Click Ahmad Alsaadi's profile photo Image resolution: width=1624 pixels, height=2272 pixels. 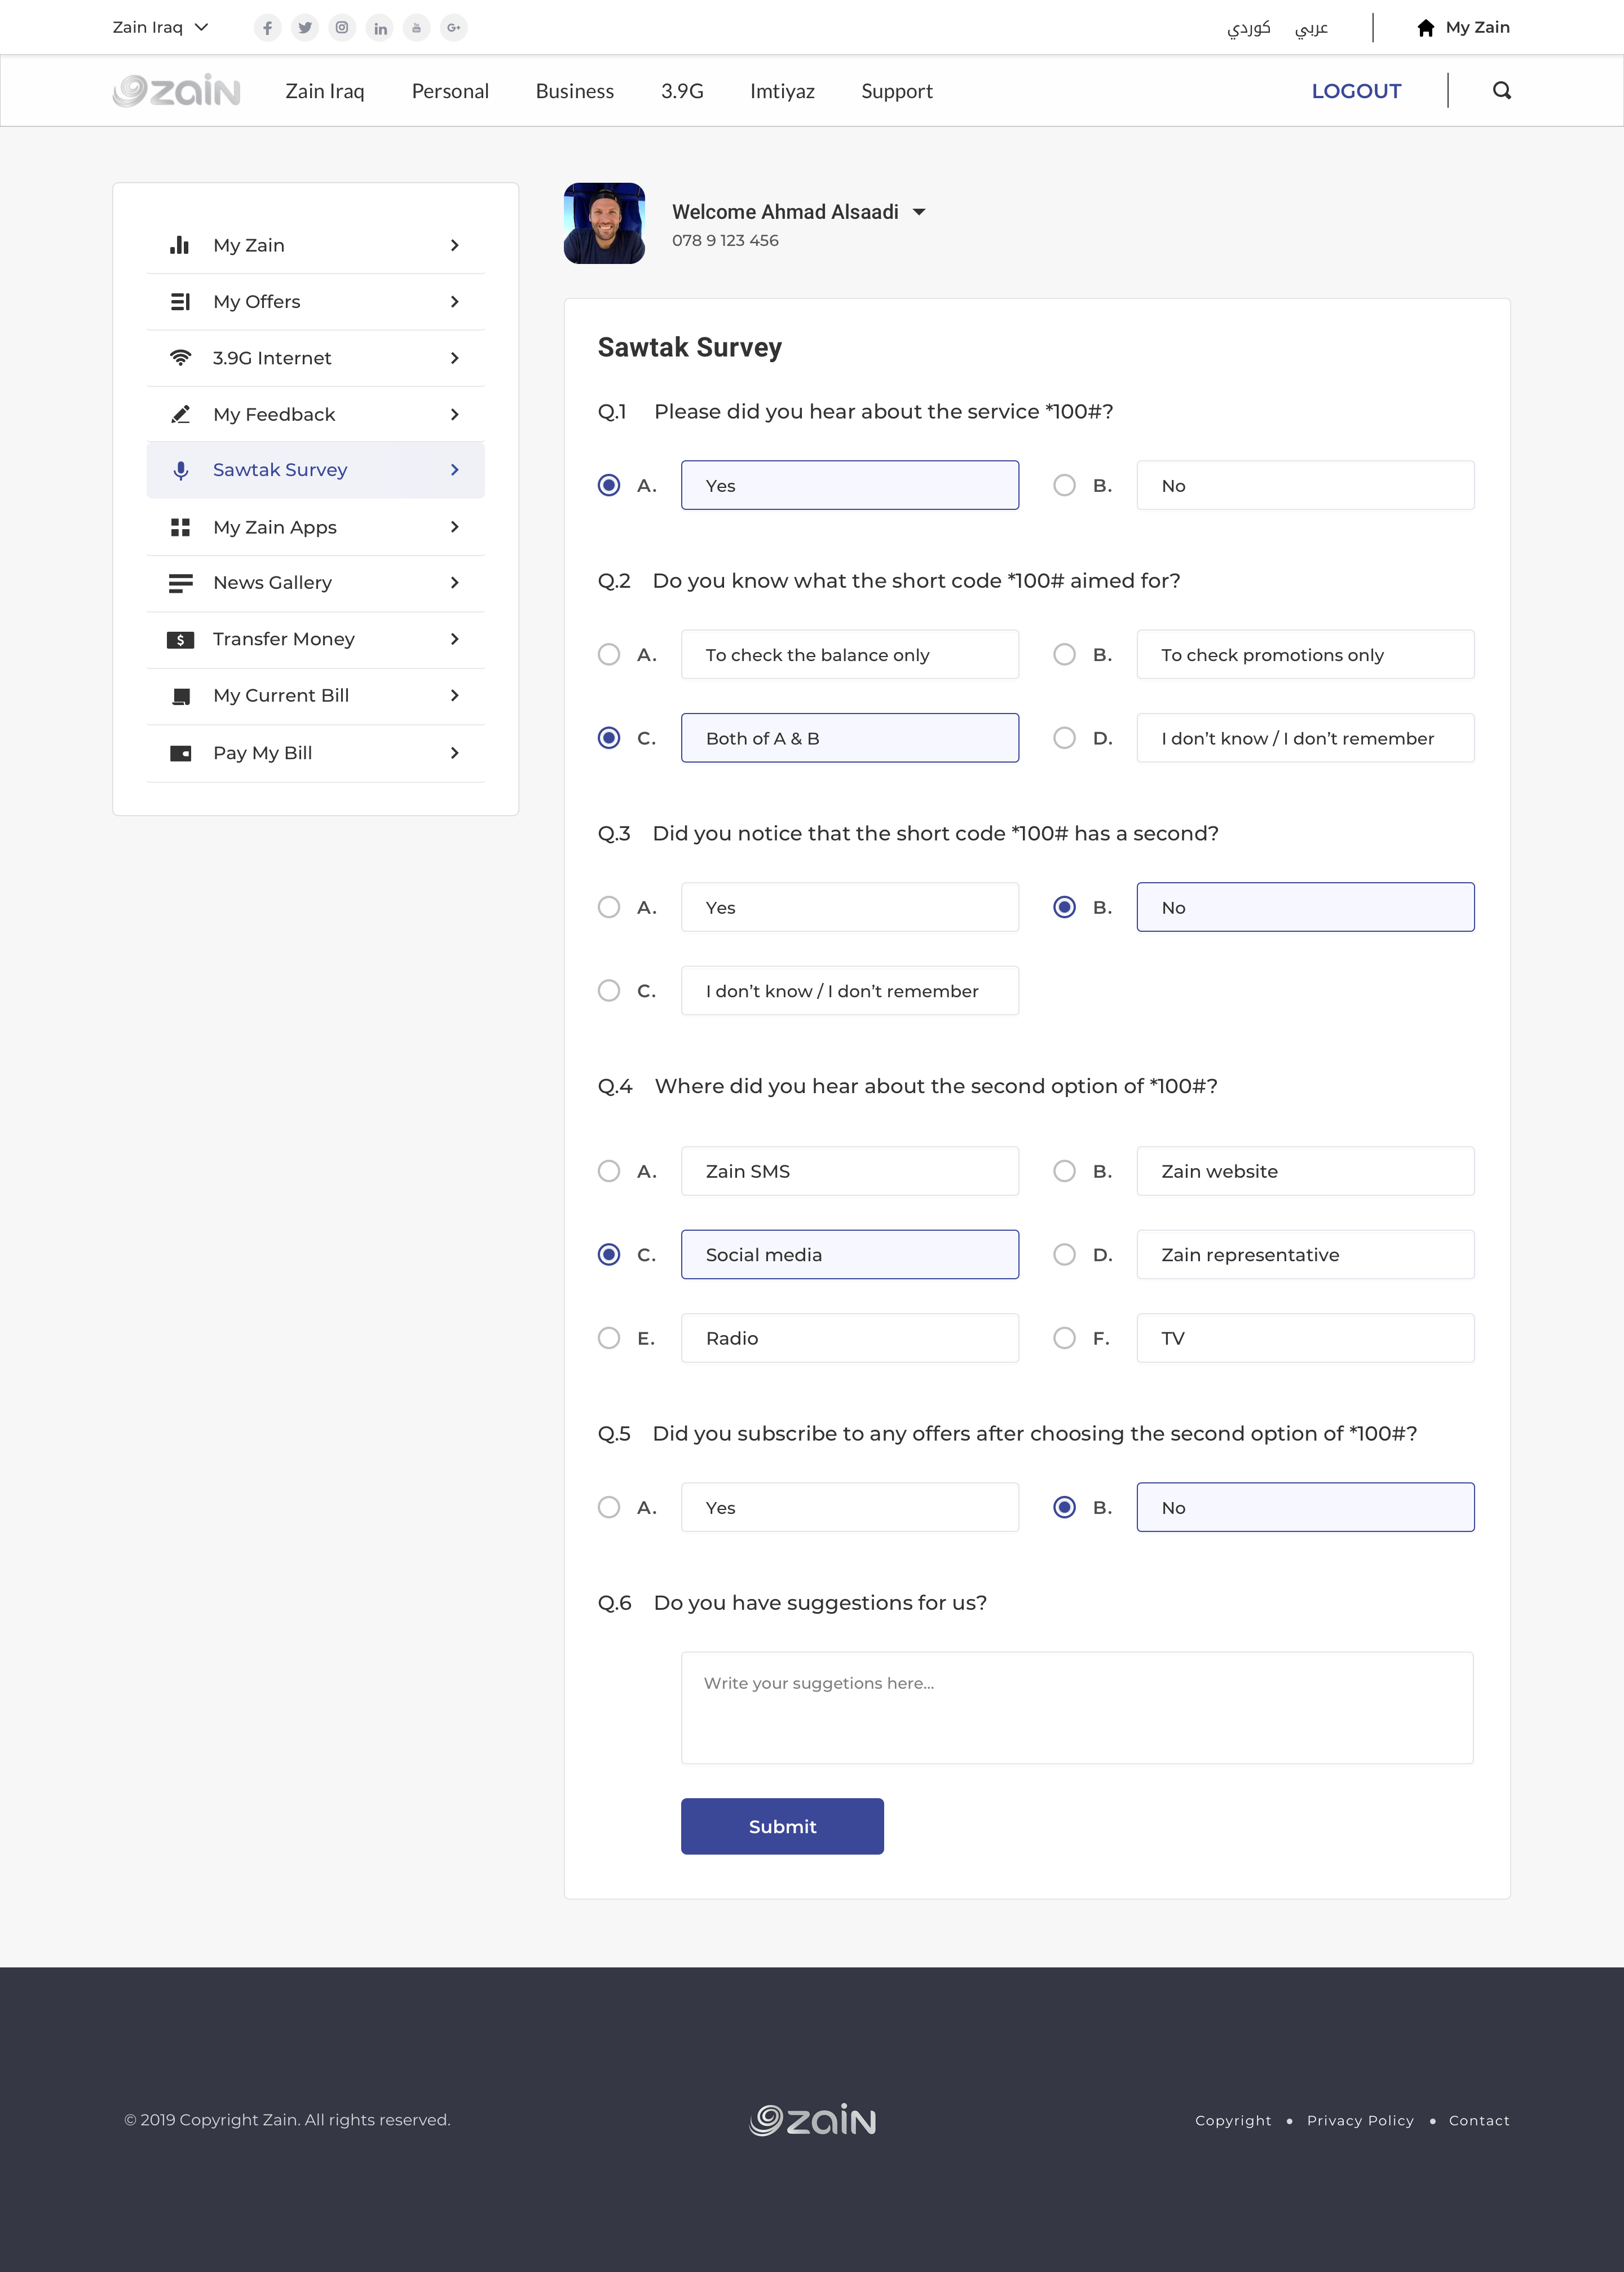pos(604,223)
